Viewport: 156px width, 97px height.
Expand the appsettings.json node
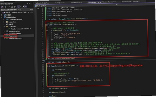[x=4, y=31]
